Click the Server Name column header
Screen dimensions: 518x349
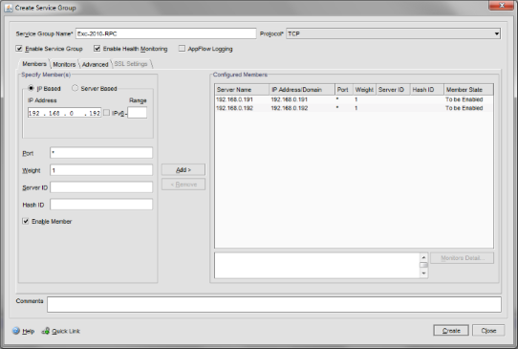pyautogui.click(x=242, y=90)
